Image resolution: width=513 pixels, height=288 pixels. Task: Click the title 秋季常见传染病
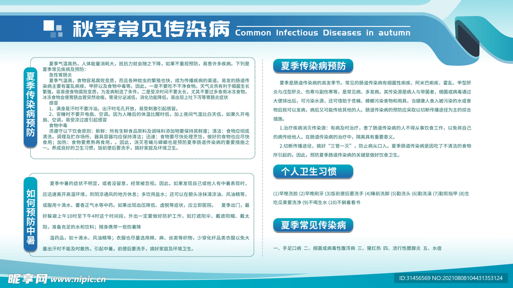(151, 28)
